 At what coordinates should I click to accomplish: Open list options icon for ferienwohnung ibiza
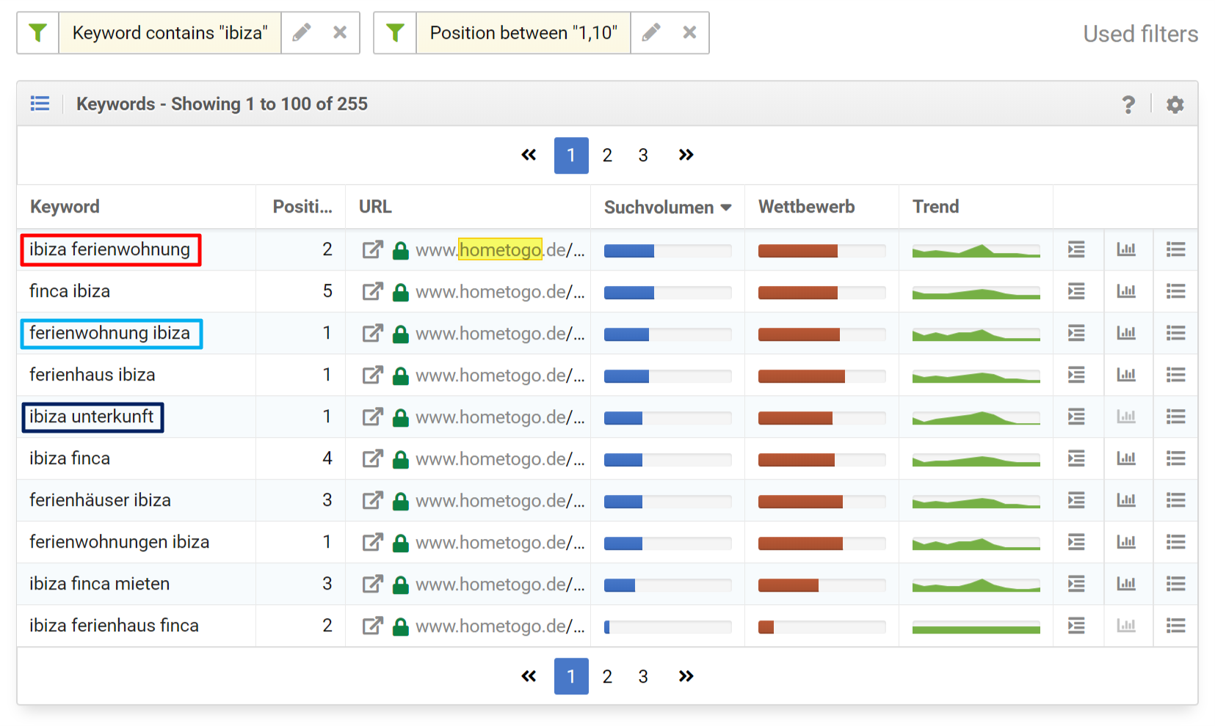[1176, 333]
